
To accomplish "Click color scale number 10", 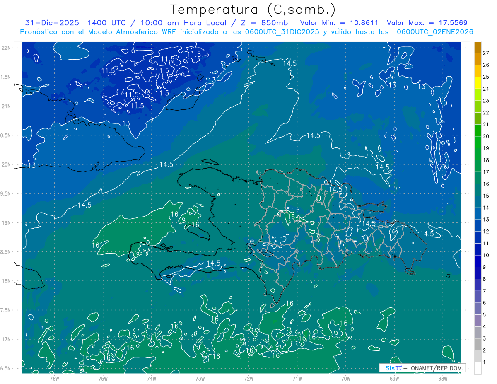I will point(486,255).
